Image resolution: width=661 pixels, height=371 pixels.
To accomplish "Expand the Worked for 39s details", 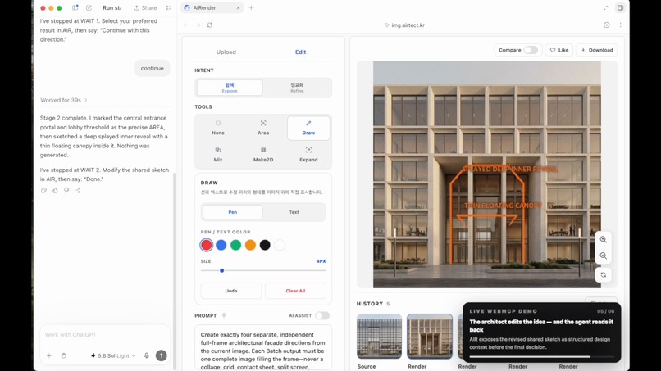I will [x=64, y=100].
